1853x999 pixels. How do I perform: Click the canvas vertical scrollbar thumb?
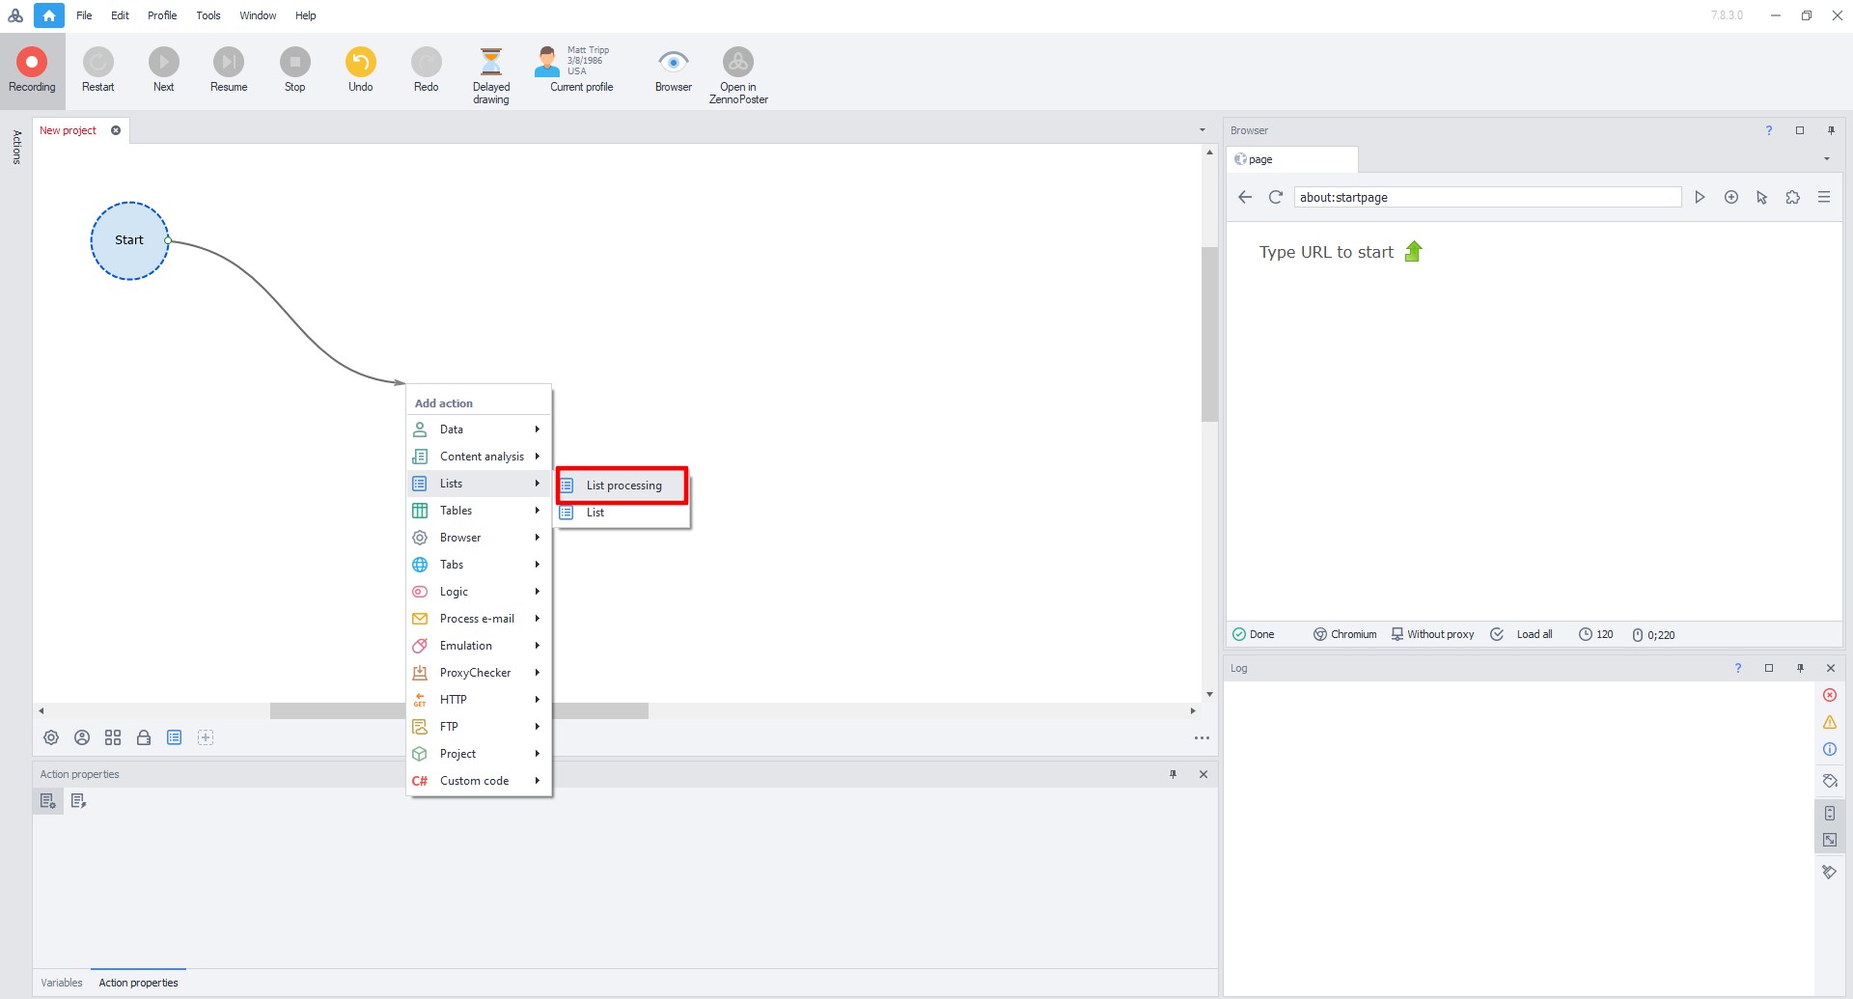pos(1209,334)
